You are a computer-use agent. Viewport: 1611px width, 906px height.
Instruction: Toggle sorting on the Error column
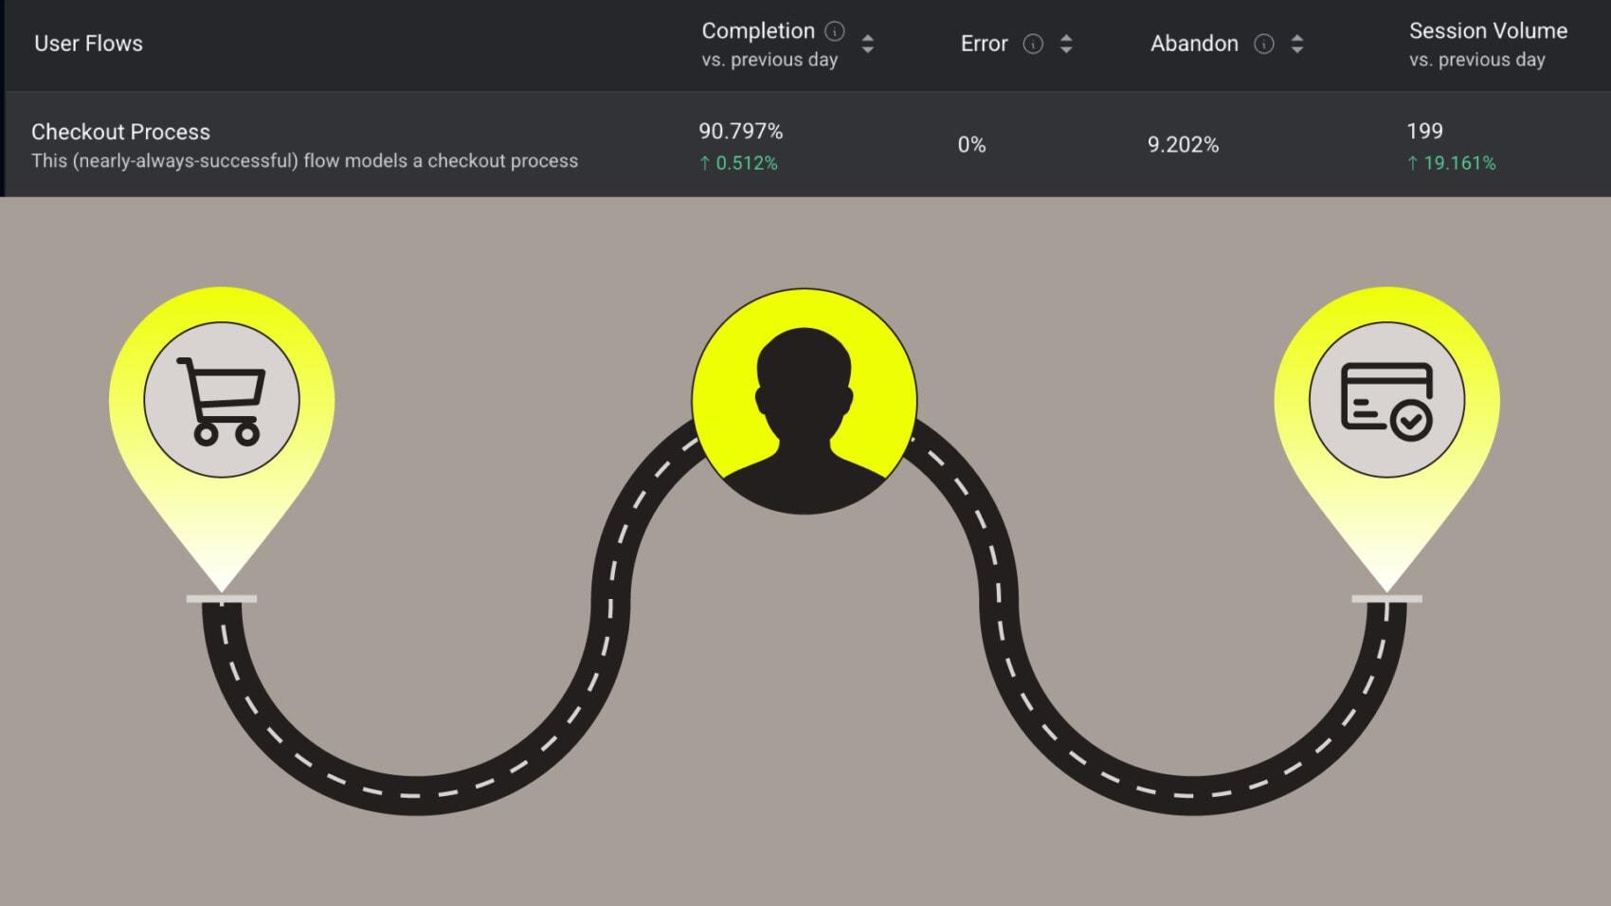click(1065, 44)
